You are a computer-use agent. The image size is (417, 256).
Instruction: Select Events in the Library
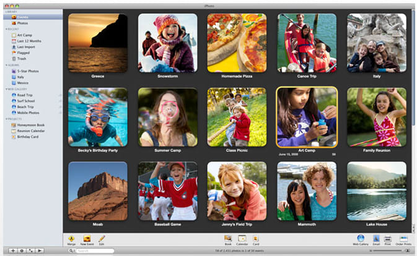[33, 17]
